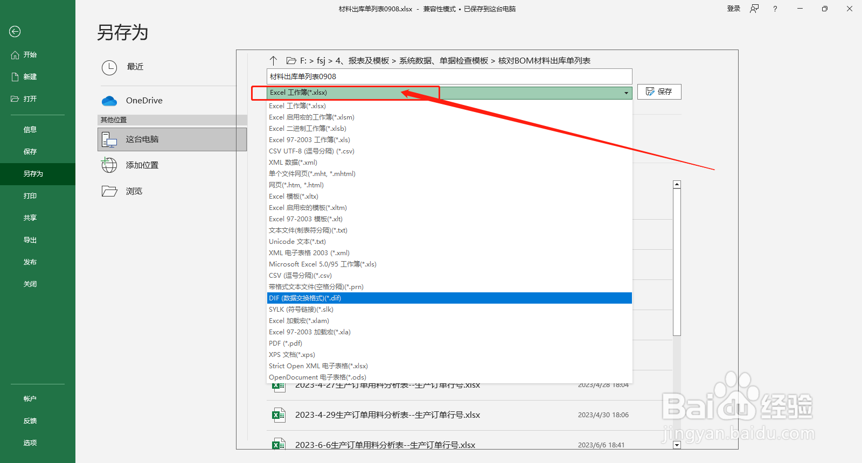Choose CSV (逗号分隔)(*.csv) format
The height and width of the screenshot is (463, 862).
449,276
